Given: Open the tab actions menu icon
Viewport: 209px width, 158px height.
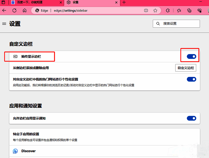Looking at the screenshot, I should 3,2.
